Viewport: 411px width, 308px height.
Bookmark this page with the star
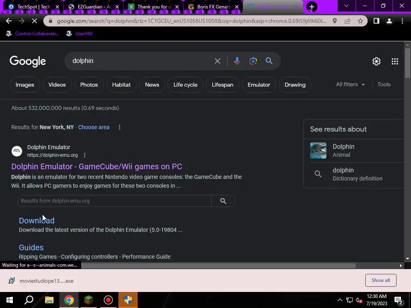tap(360, 21)
